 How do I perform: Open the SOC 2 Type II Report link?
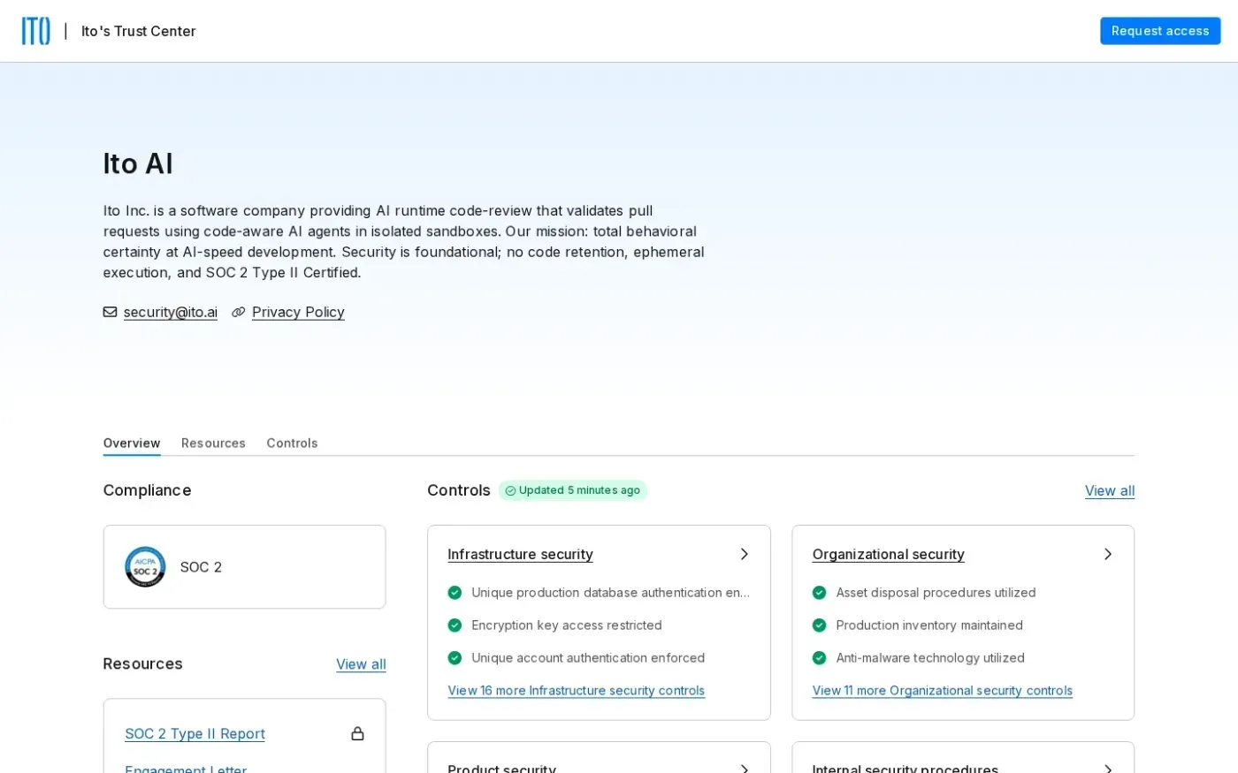click(x=195, y=733)
